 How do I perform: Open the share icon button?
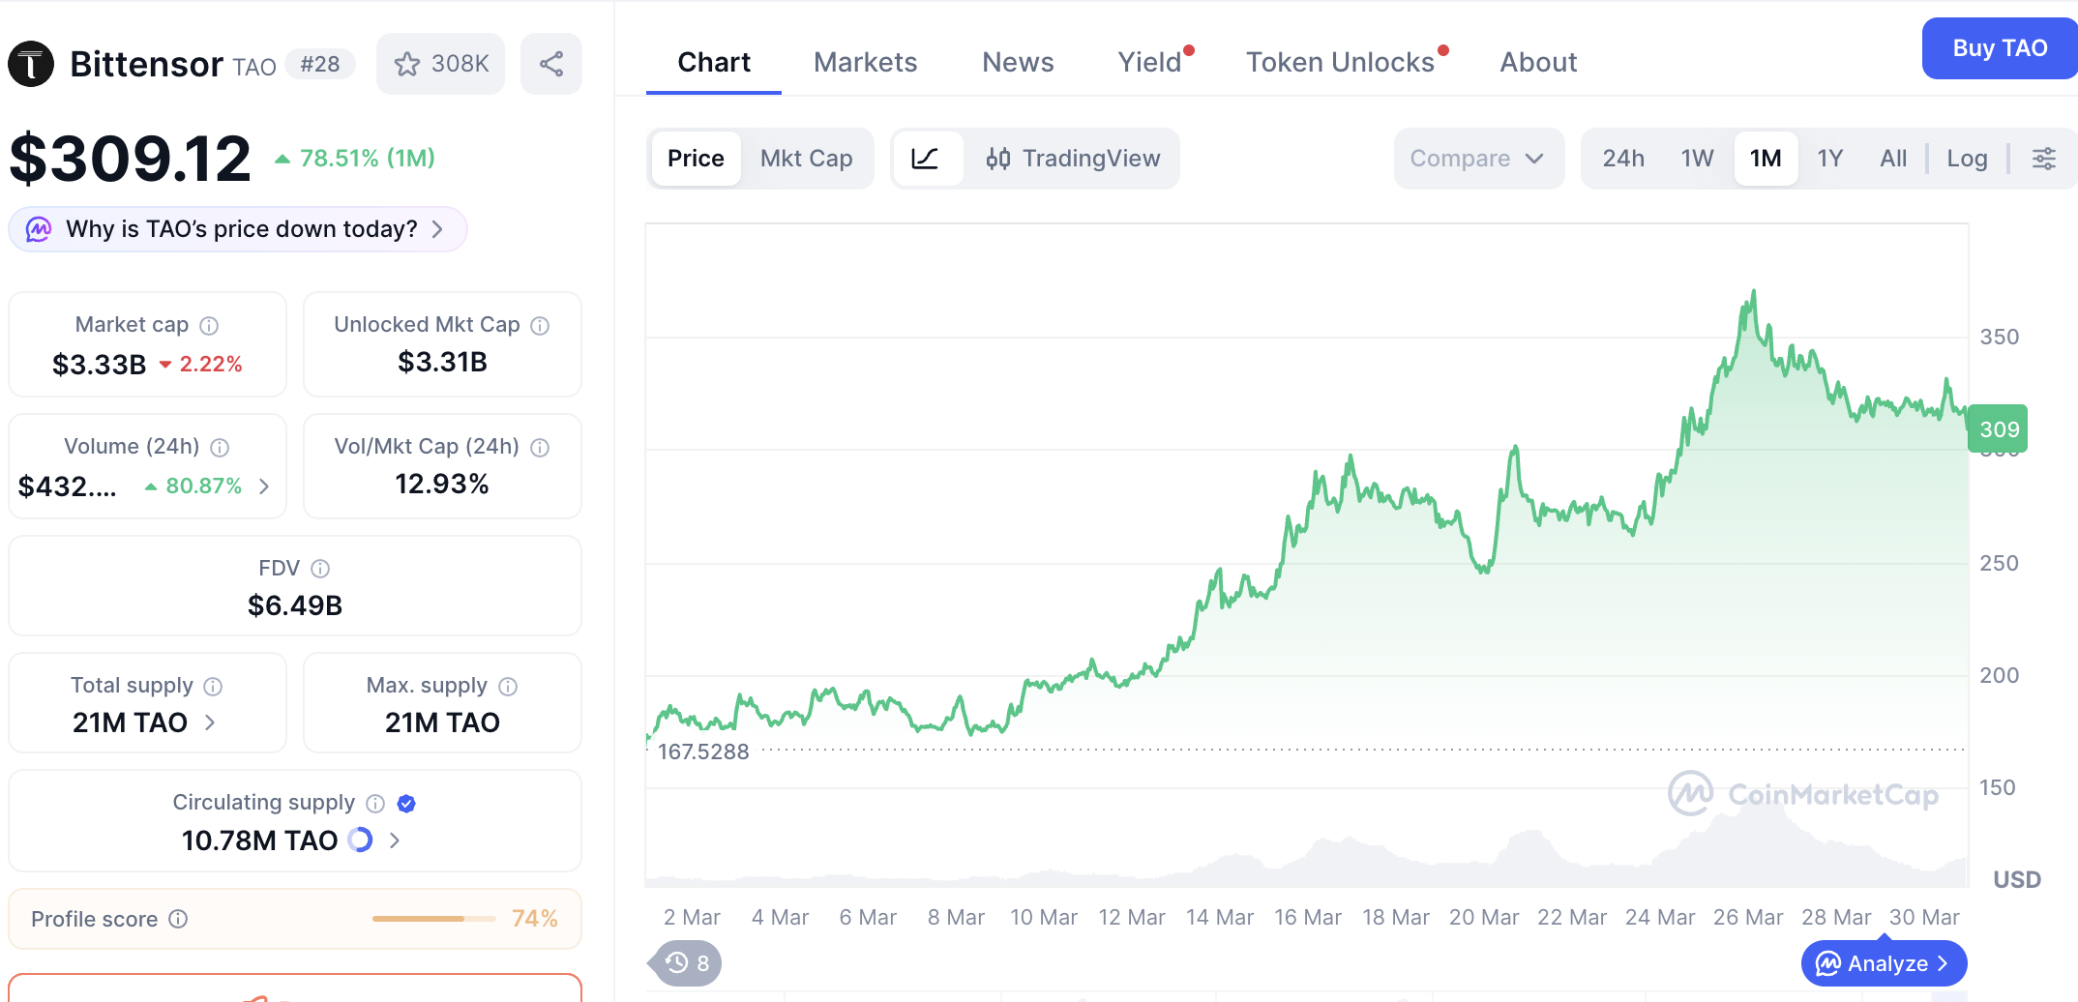click(x=551, y=64)
